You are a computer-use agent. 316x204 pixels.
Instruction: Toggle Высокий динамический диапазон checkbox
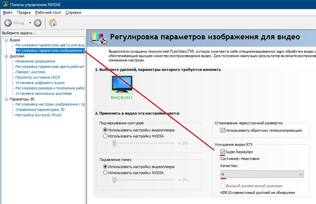pos(223,186)
